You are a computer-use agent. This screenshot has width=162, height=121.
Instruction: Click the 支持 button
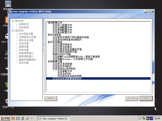pos(50,98)
